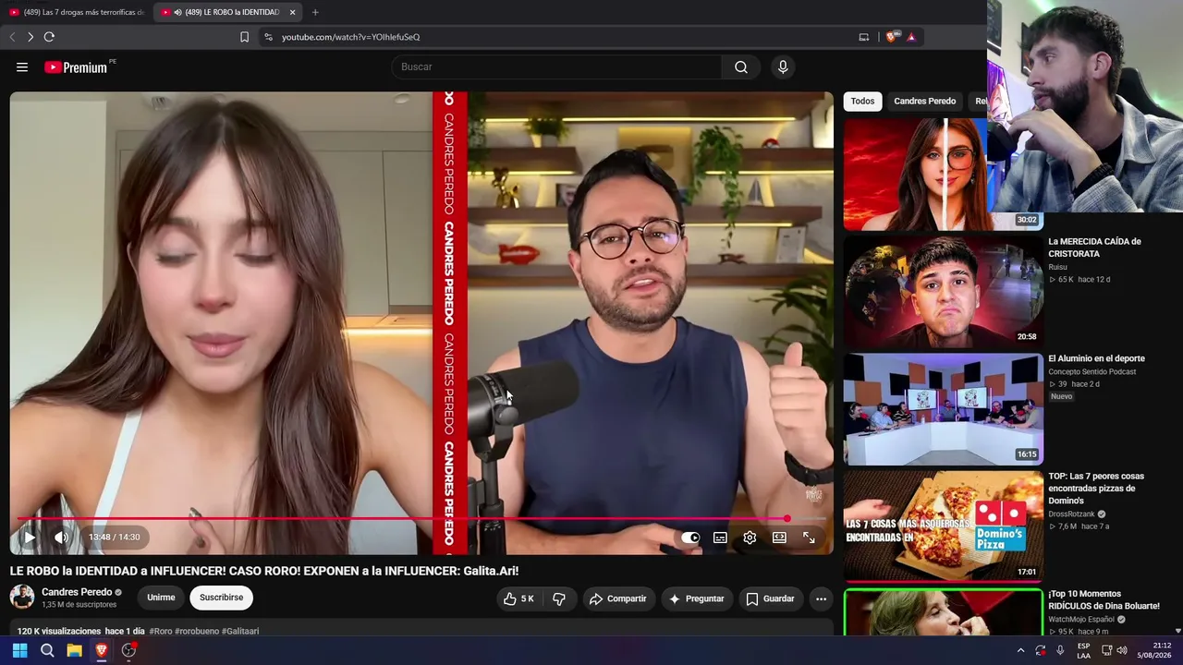1183x665 pixels.
Task: Open La MERECIDA CAÍDA de CRISTORATA title
Action: (1094, 248)
